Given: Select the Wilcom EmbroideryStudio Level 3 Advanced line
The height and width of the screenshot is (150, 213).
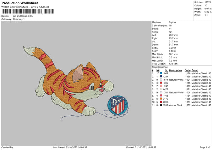Looking at the screenshot, I should click(x=25, y=7).
